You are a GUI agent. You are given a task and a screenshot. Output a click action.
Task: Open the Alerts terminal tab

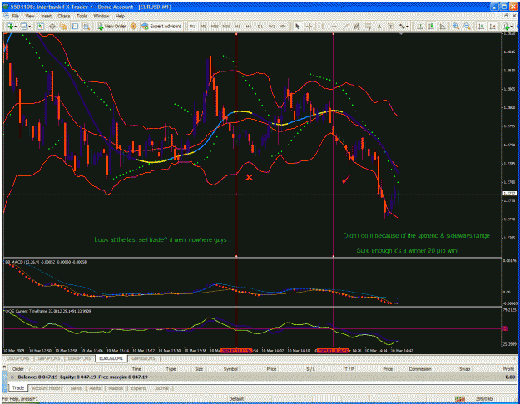(x=95, y=388)
